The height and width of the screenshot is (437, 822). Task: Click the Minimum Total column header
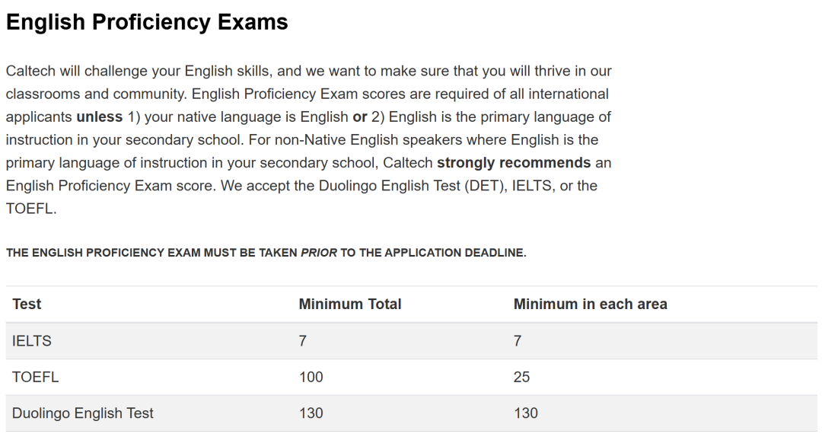[x=350, y=305]
